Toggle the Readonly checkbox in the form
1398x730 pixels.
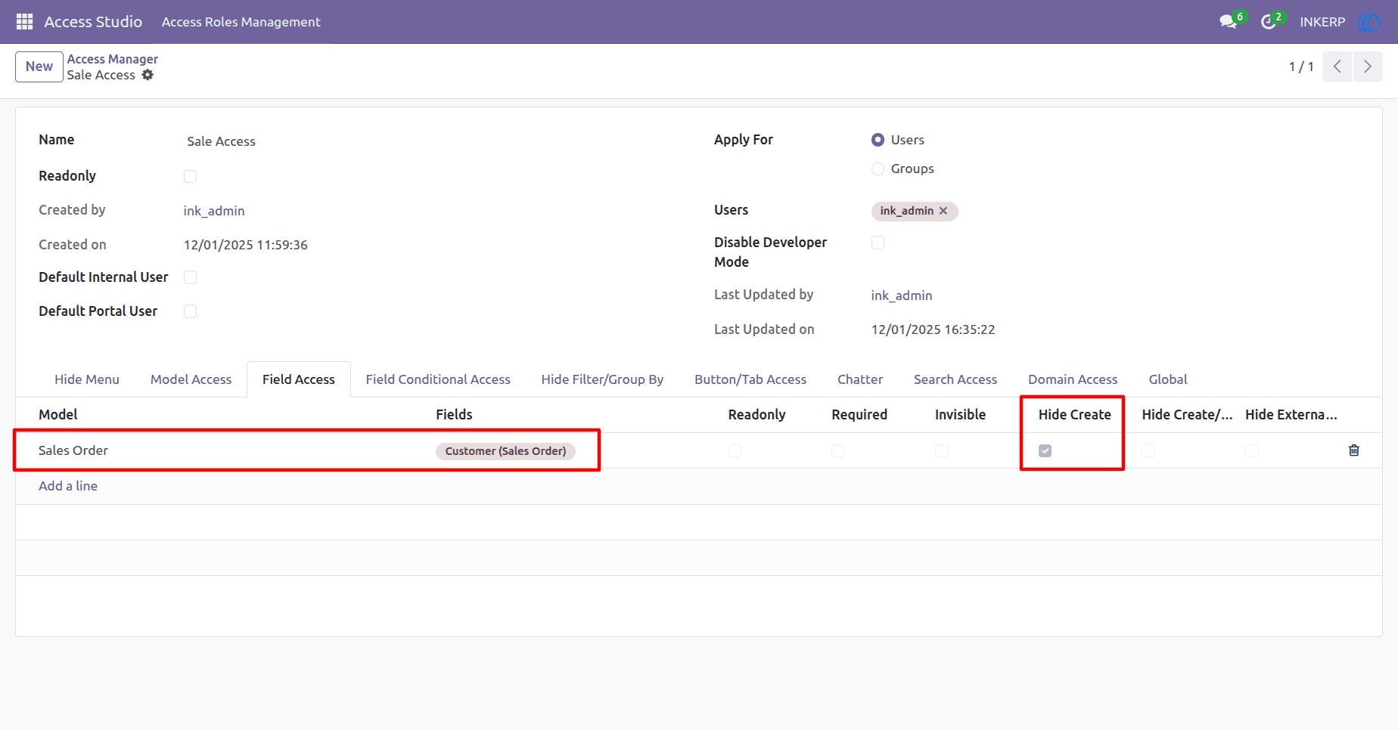point(190,176)
